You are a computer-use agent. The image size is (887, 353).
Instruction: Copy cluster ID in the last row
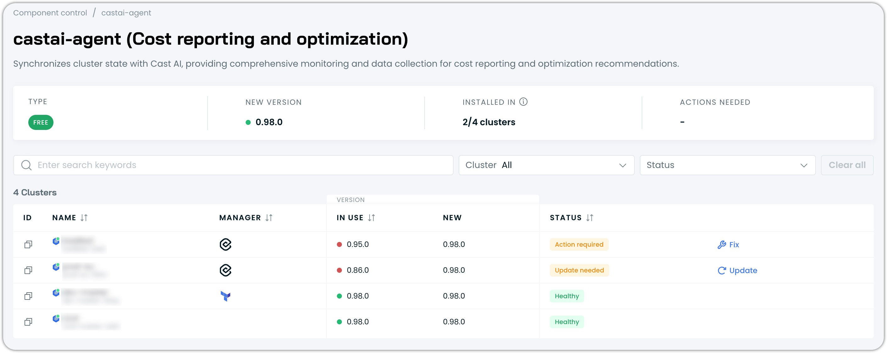pos(28,322)
